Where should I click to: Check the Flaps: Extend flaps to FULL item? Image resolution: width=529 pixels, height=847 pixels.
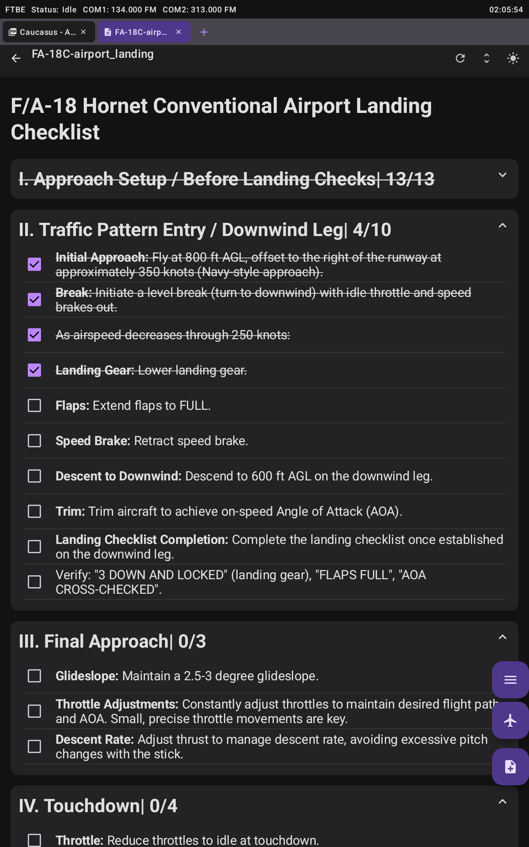(x=34, y=405)
